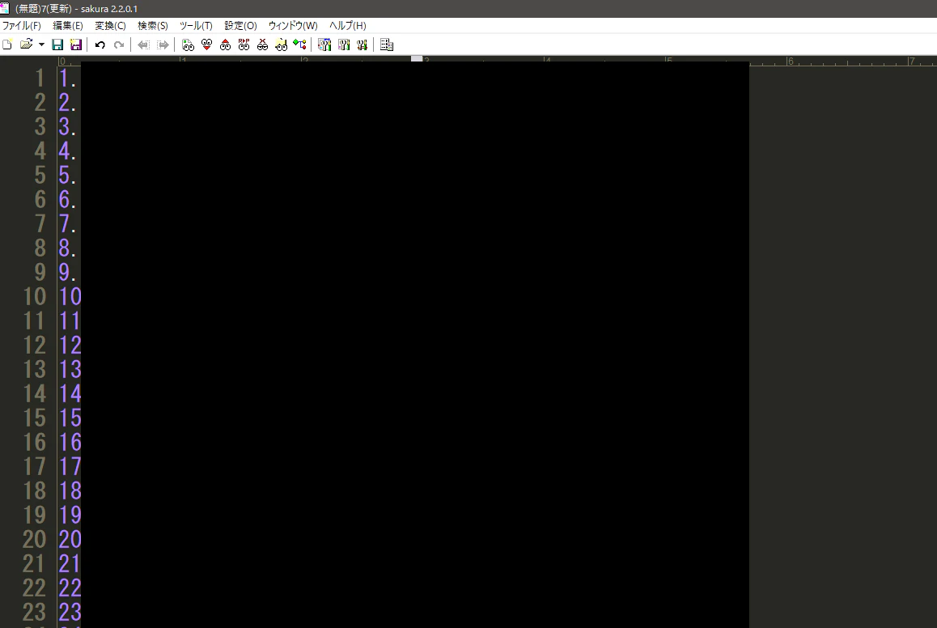This screenshot has height=628, width=937.
Task: Open the 編集(E) menu
Action: pyautogui.click(x=68, y=26)
